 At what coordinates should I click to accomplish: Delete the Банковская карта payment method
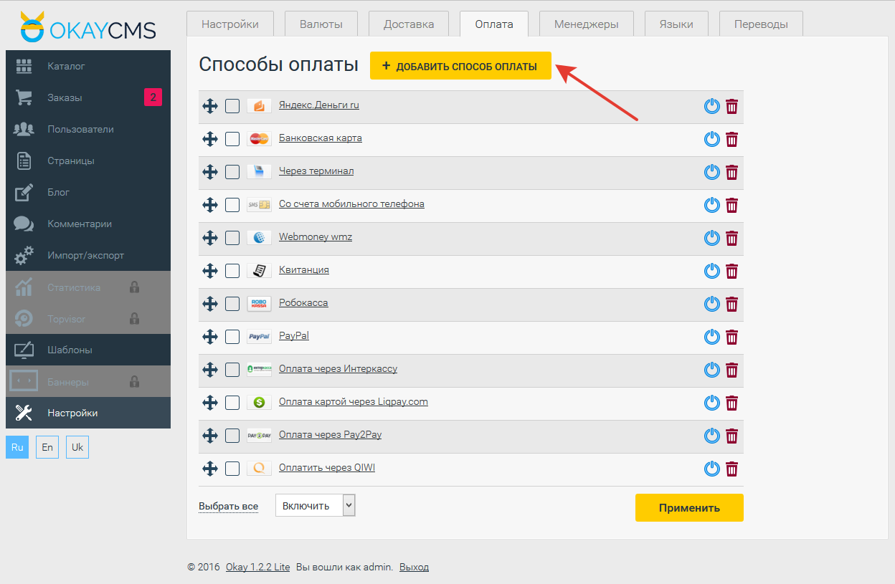(x=731, y=140)
